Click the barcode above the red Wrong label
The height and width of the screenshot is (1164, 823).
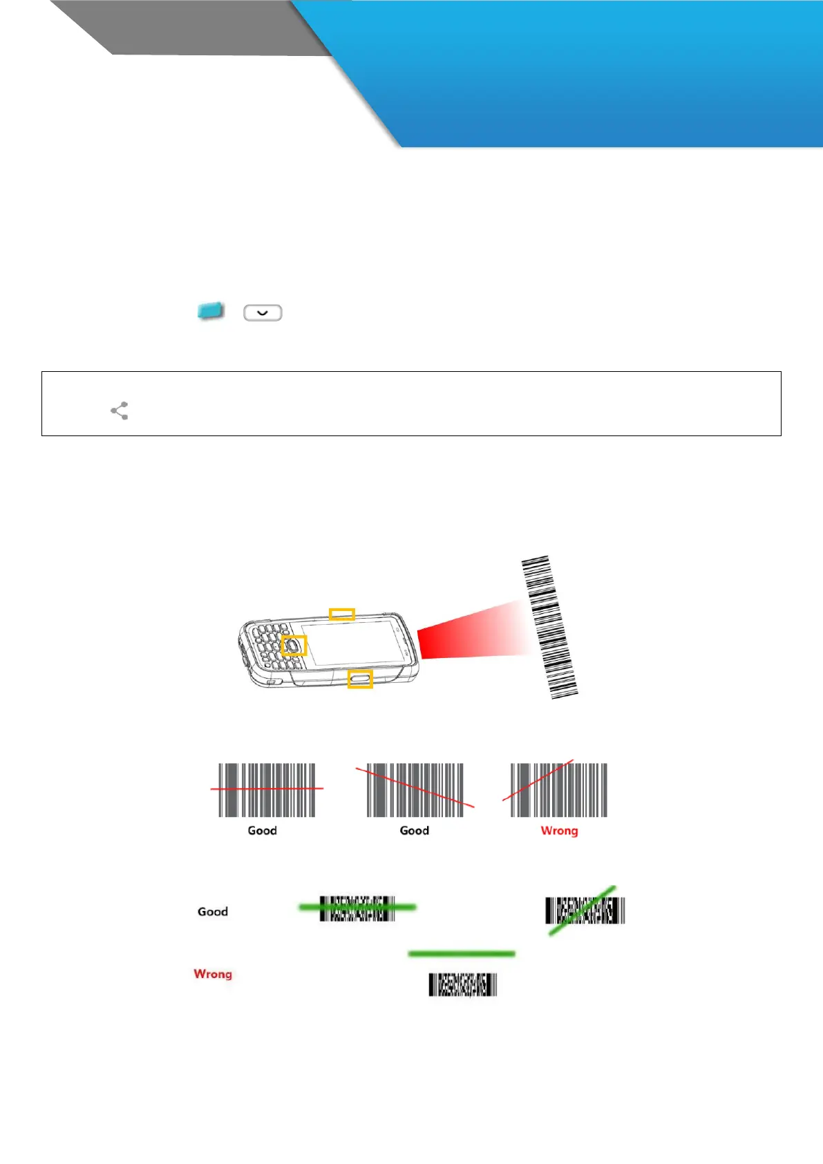558,790
